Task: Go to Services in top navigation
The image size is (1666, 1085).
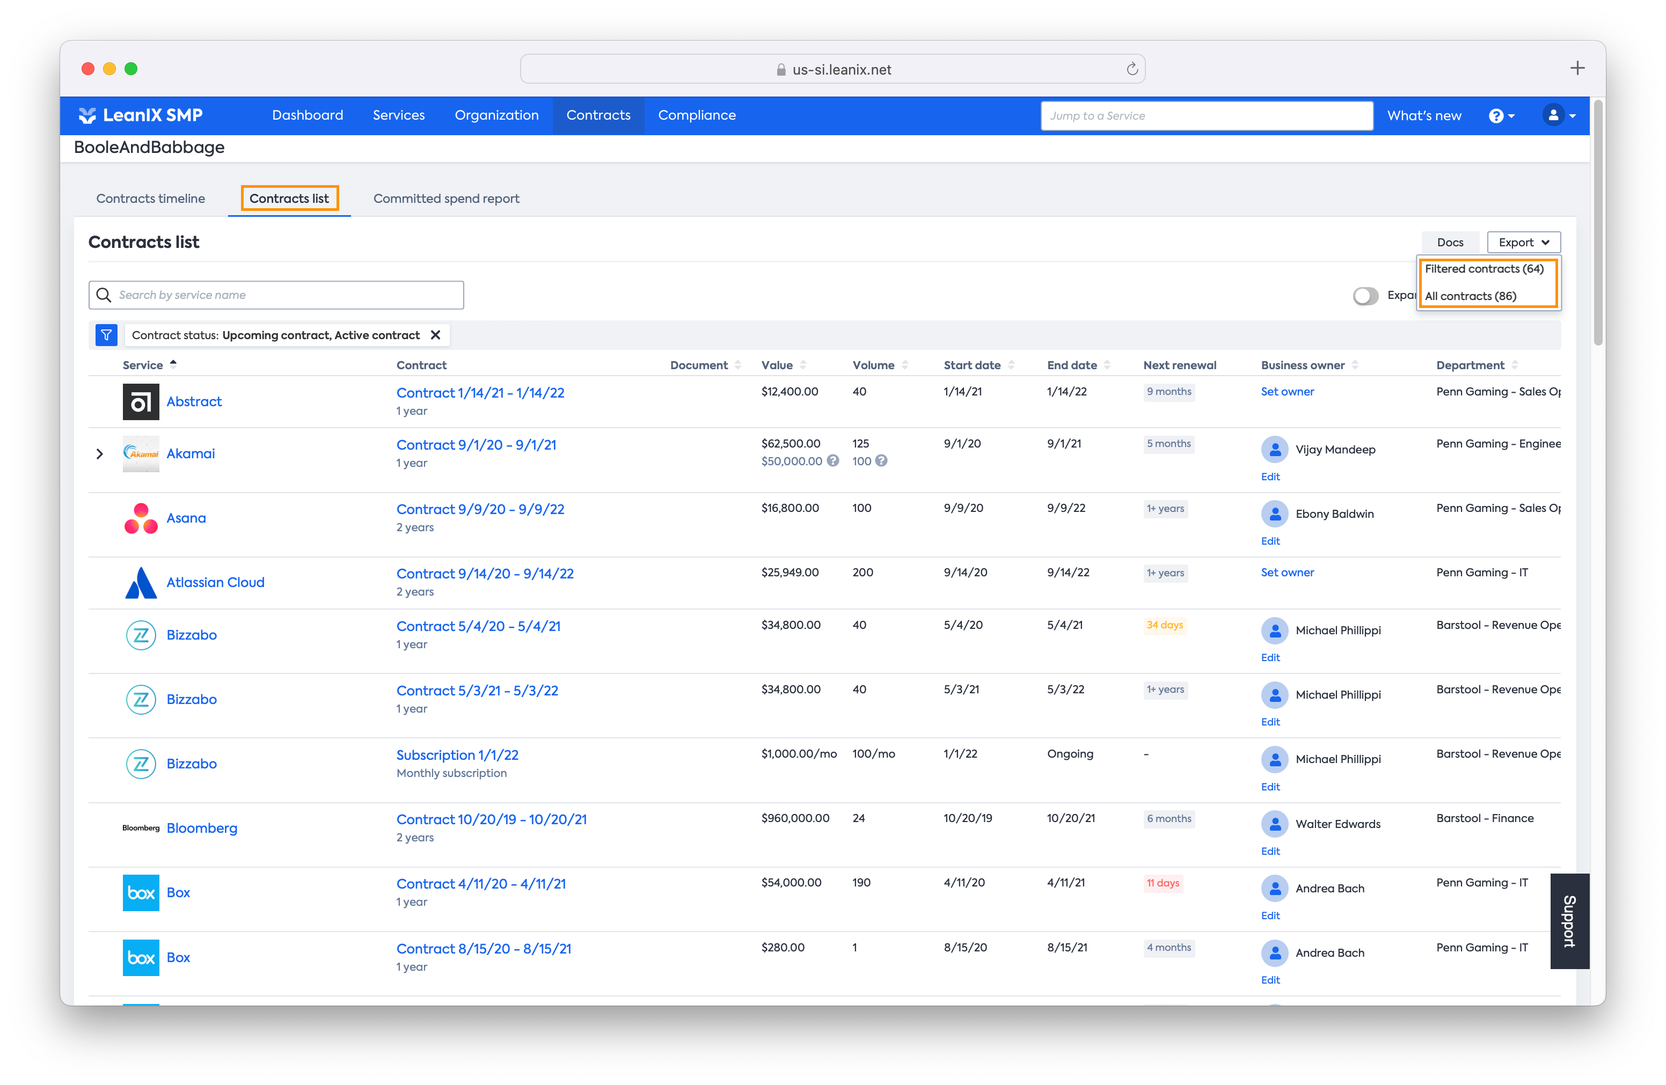Action: (x=398, y=115)
